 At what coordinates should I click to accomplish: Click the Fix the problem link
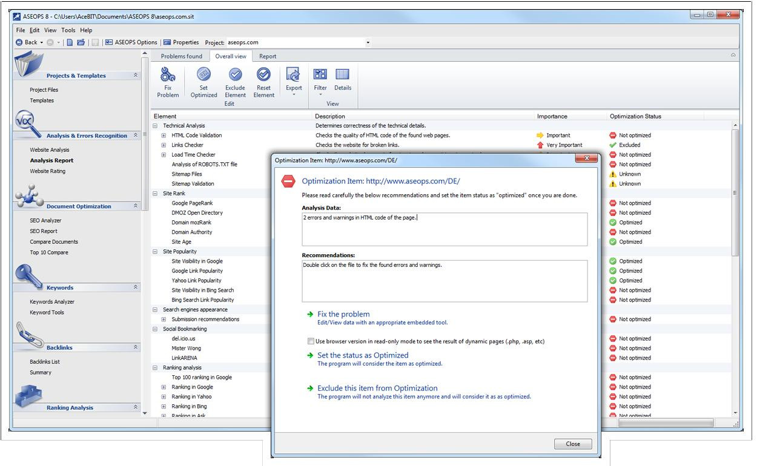(x=343, y=314)
